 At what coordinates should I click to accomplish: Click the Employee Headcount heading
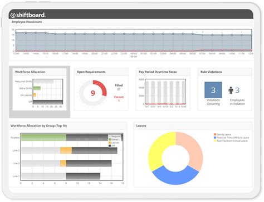(x=27, y=22)
